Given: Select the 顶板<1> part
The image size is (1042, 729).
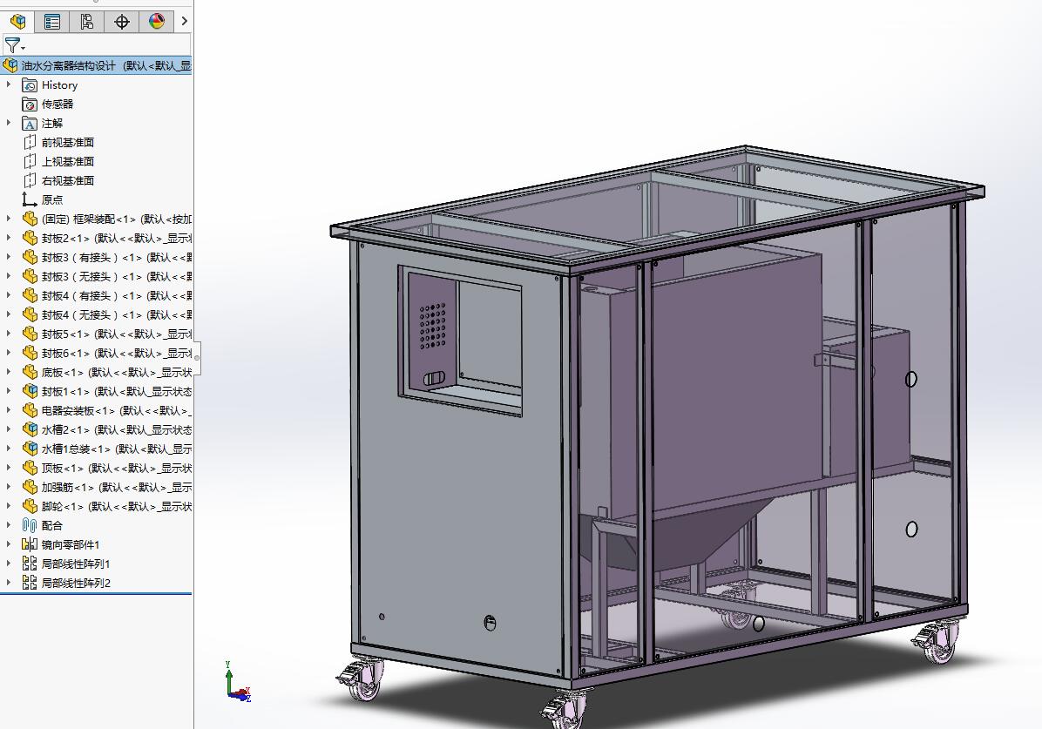Looking at the screenshot, I should pyautogui.click(x=116, y=468).
